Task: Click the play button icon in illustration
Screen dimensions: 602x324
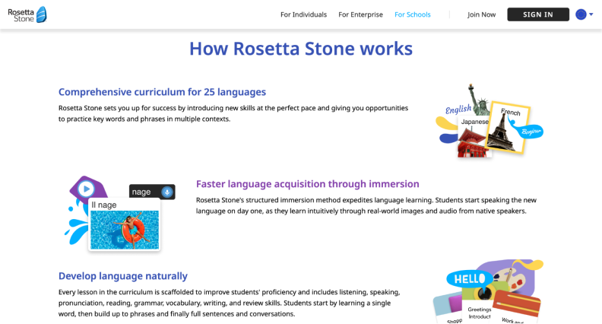Action: pyautogui.click(x=87, y=189)
